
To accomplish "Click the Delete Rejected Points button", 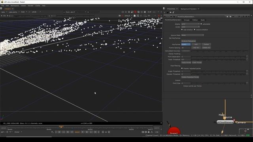I will (190, 77).
